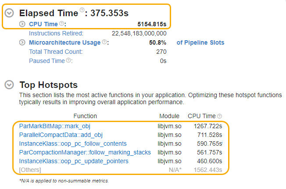Click help icon next to Elapsed Time

pos(82,10)
